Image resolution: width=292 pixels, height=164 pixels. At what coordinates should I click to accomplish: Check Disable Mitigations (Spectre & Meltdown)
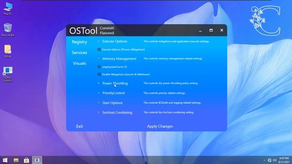[x=99, y=74]
